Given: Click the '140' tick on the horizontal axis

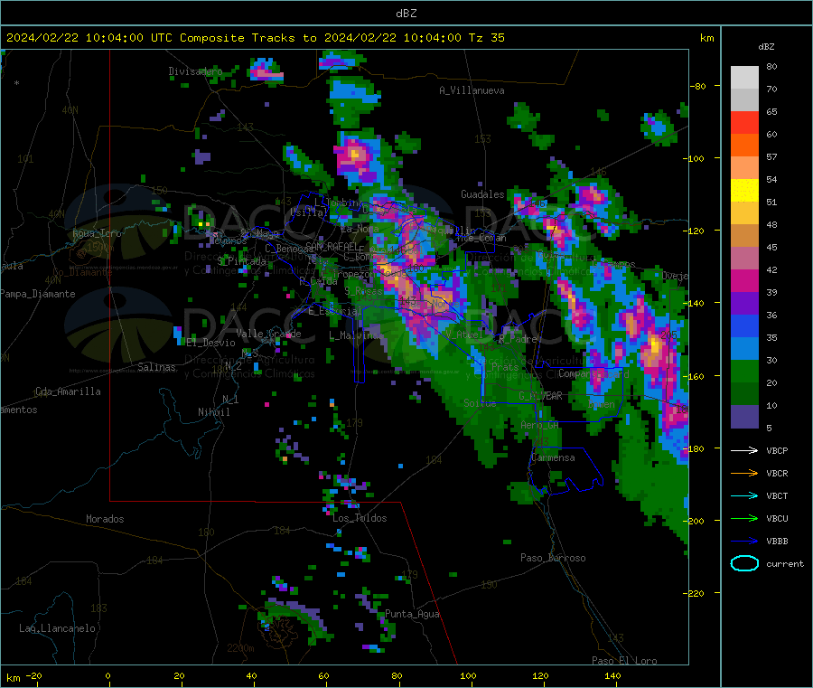Looking at the screenshot, I should 612,675.
